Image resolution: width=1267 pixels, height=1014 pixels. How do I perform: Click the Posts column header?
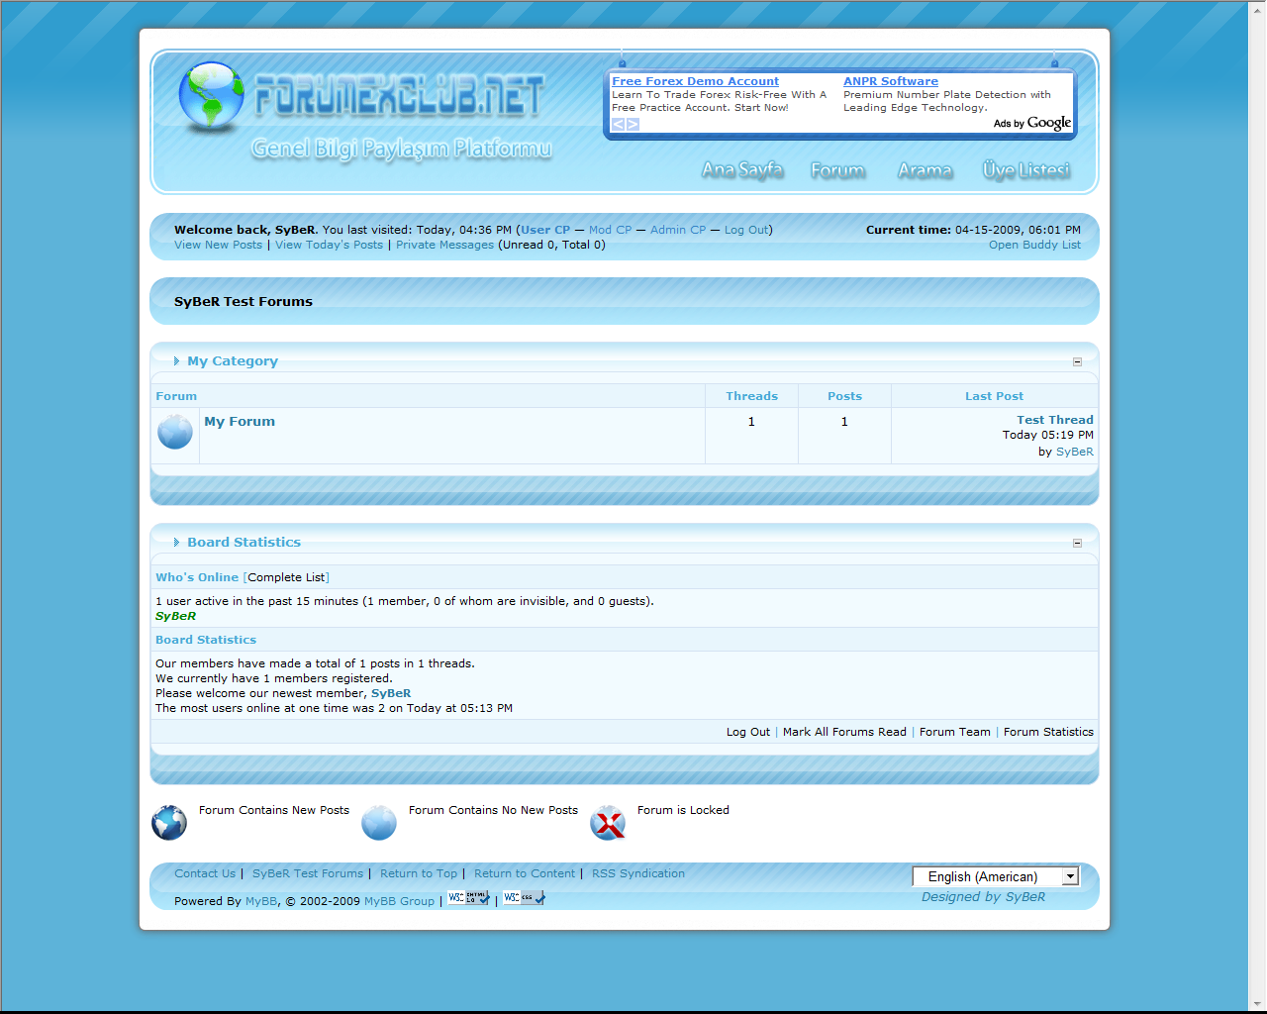pyautogui.click(x=844, y=396)
